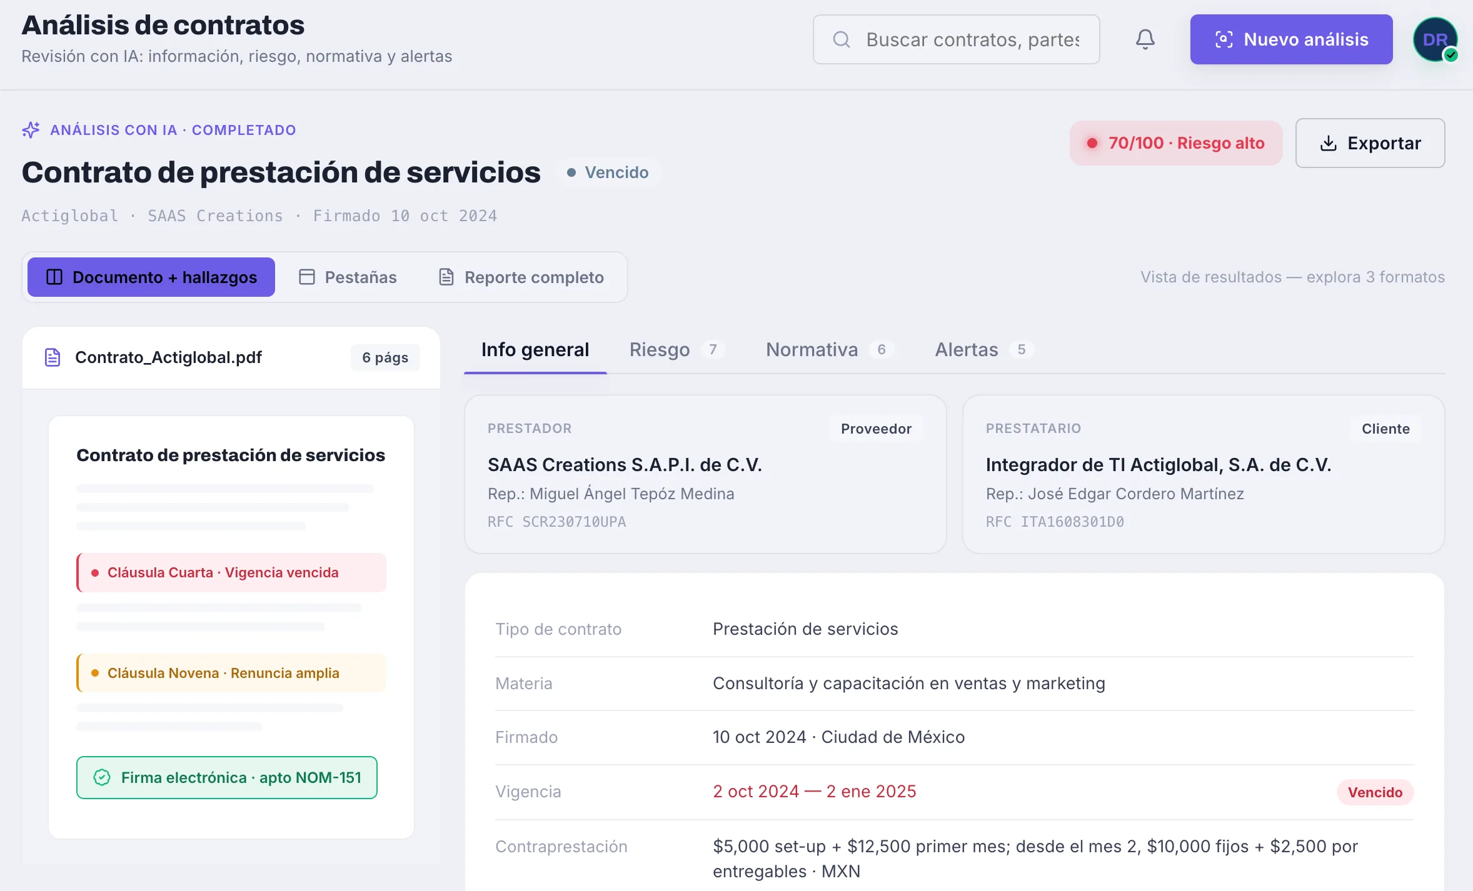Click the Exportar download icon
Viewport: 1473px width, 891px height.
coord(1328,143)
